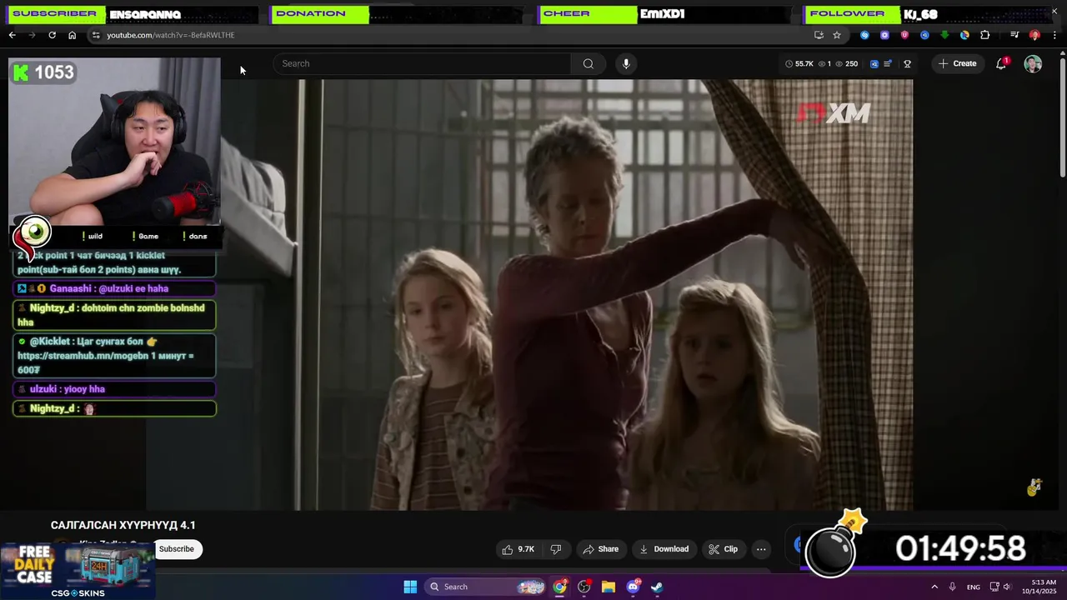Subscribe to the channel
The width and height of the screenshot is (1067, 600).
pos(176,548)
